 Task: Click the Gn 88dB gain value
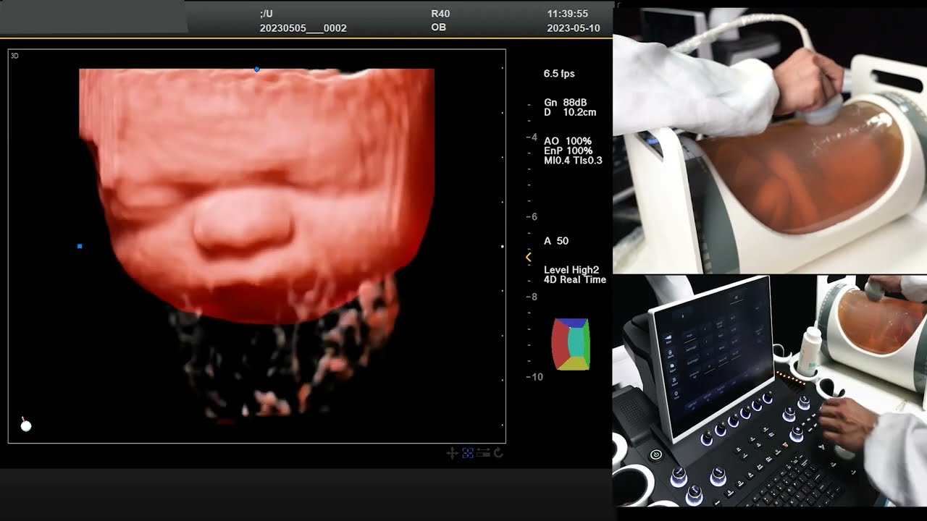pos(566,103)
